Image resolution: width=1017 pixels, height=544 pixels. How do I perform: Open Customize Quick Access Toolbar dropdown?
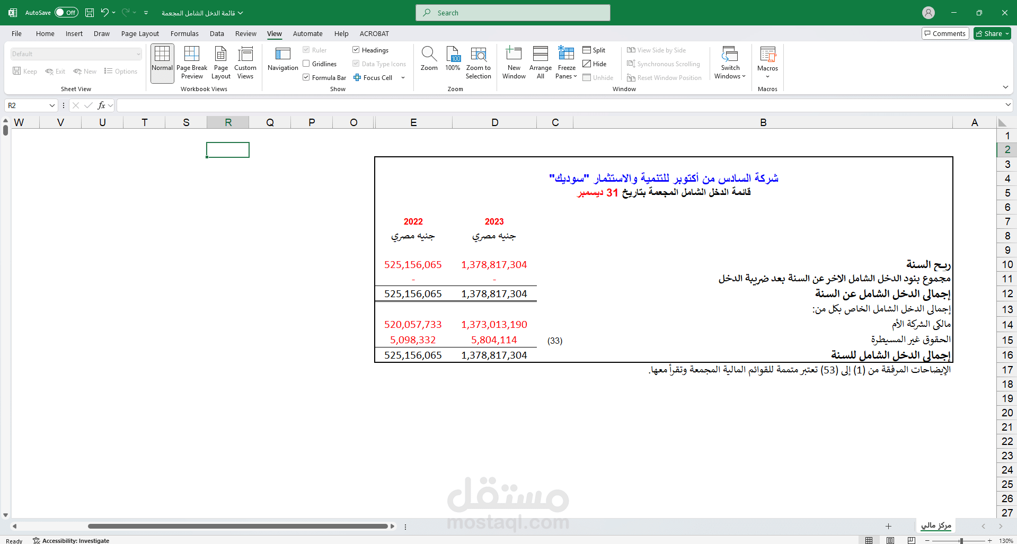click(146, 13)
